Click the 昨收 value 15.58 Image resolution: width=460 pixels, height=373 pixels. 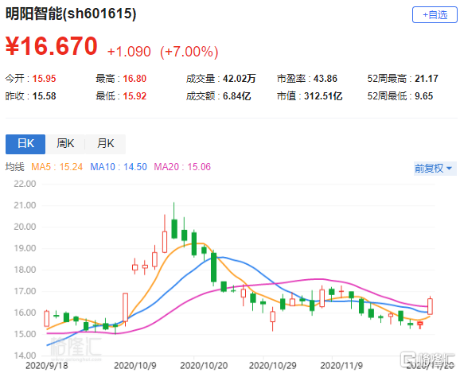(x=44, y=96)
